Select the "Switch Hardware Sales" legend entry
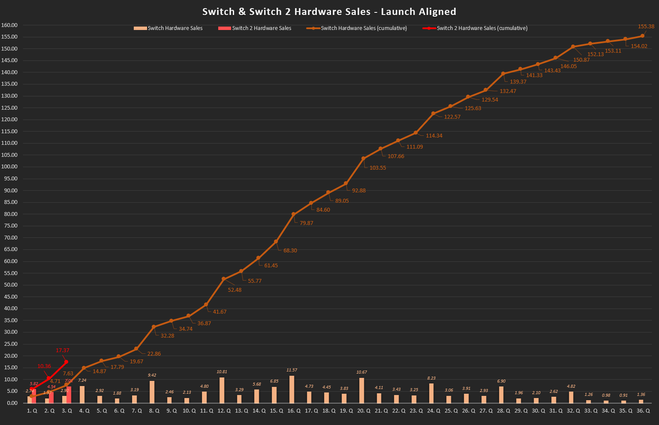The width and height of the screenshot is (659, 425). pos(168,28)
